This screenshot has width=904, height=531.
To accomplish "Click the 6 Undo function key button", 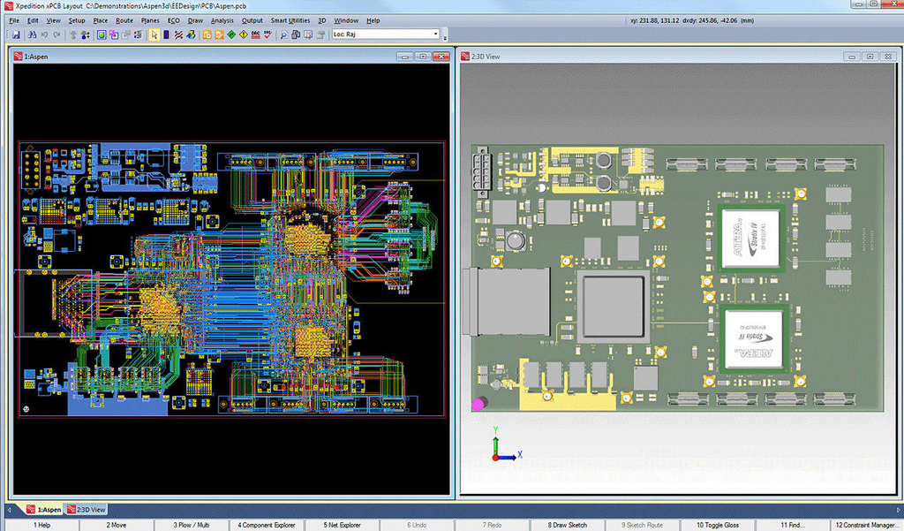I will 417,525.
